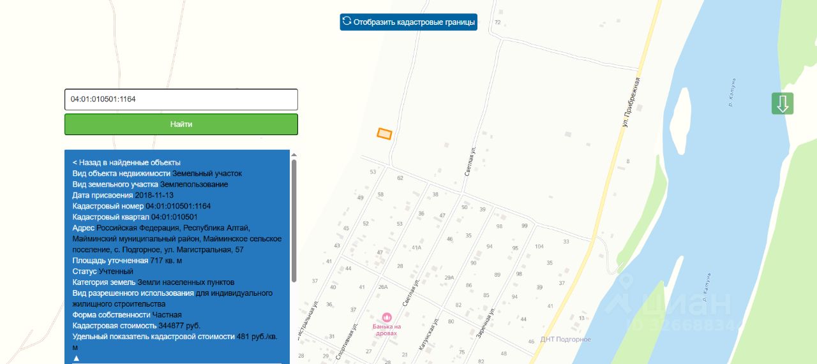The image size is (817, 364).
Task: Click house number 26А on the map
Action: [383, 288]
